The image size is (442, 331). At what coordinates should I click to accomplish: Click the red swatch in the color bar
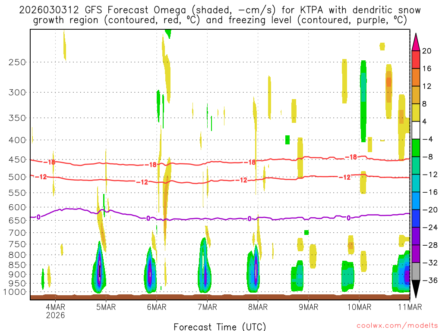tap(416, 59)
